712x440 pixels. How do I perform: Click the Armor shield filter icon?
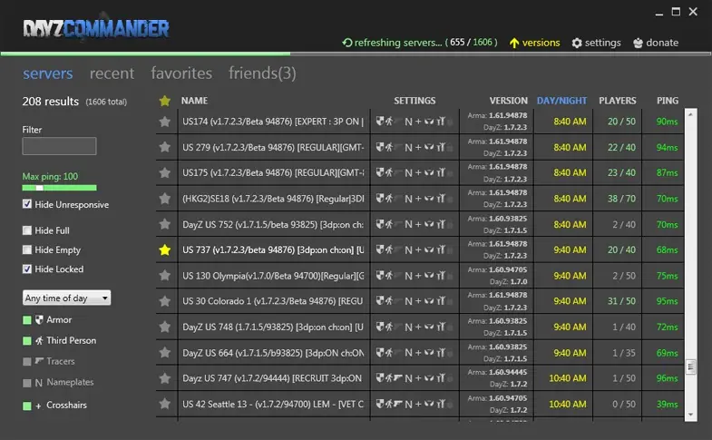[x=40, y=319]
